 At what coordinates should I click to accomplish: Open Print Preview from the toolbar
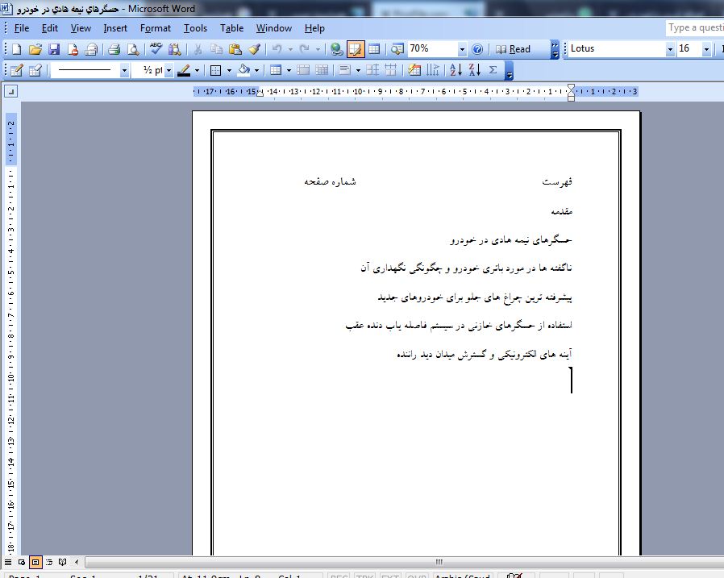[133, 49]
